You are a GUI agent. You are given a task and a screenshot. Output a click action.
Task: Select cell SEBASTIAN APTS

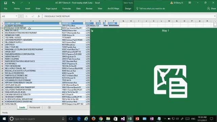pyautogui.click(x=33, y=57)
